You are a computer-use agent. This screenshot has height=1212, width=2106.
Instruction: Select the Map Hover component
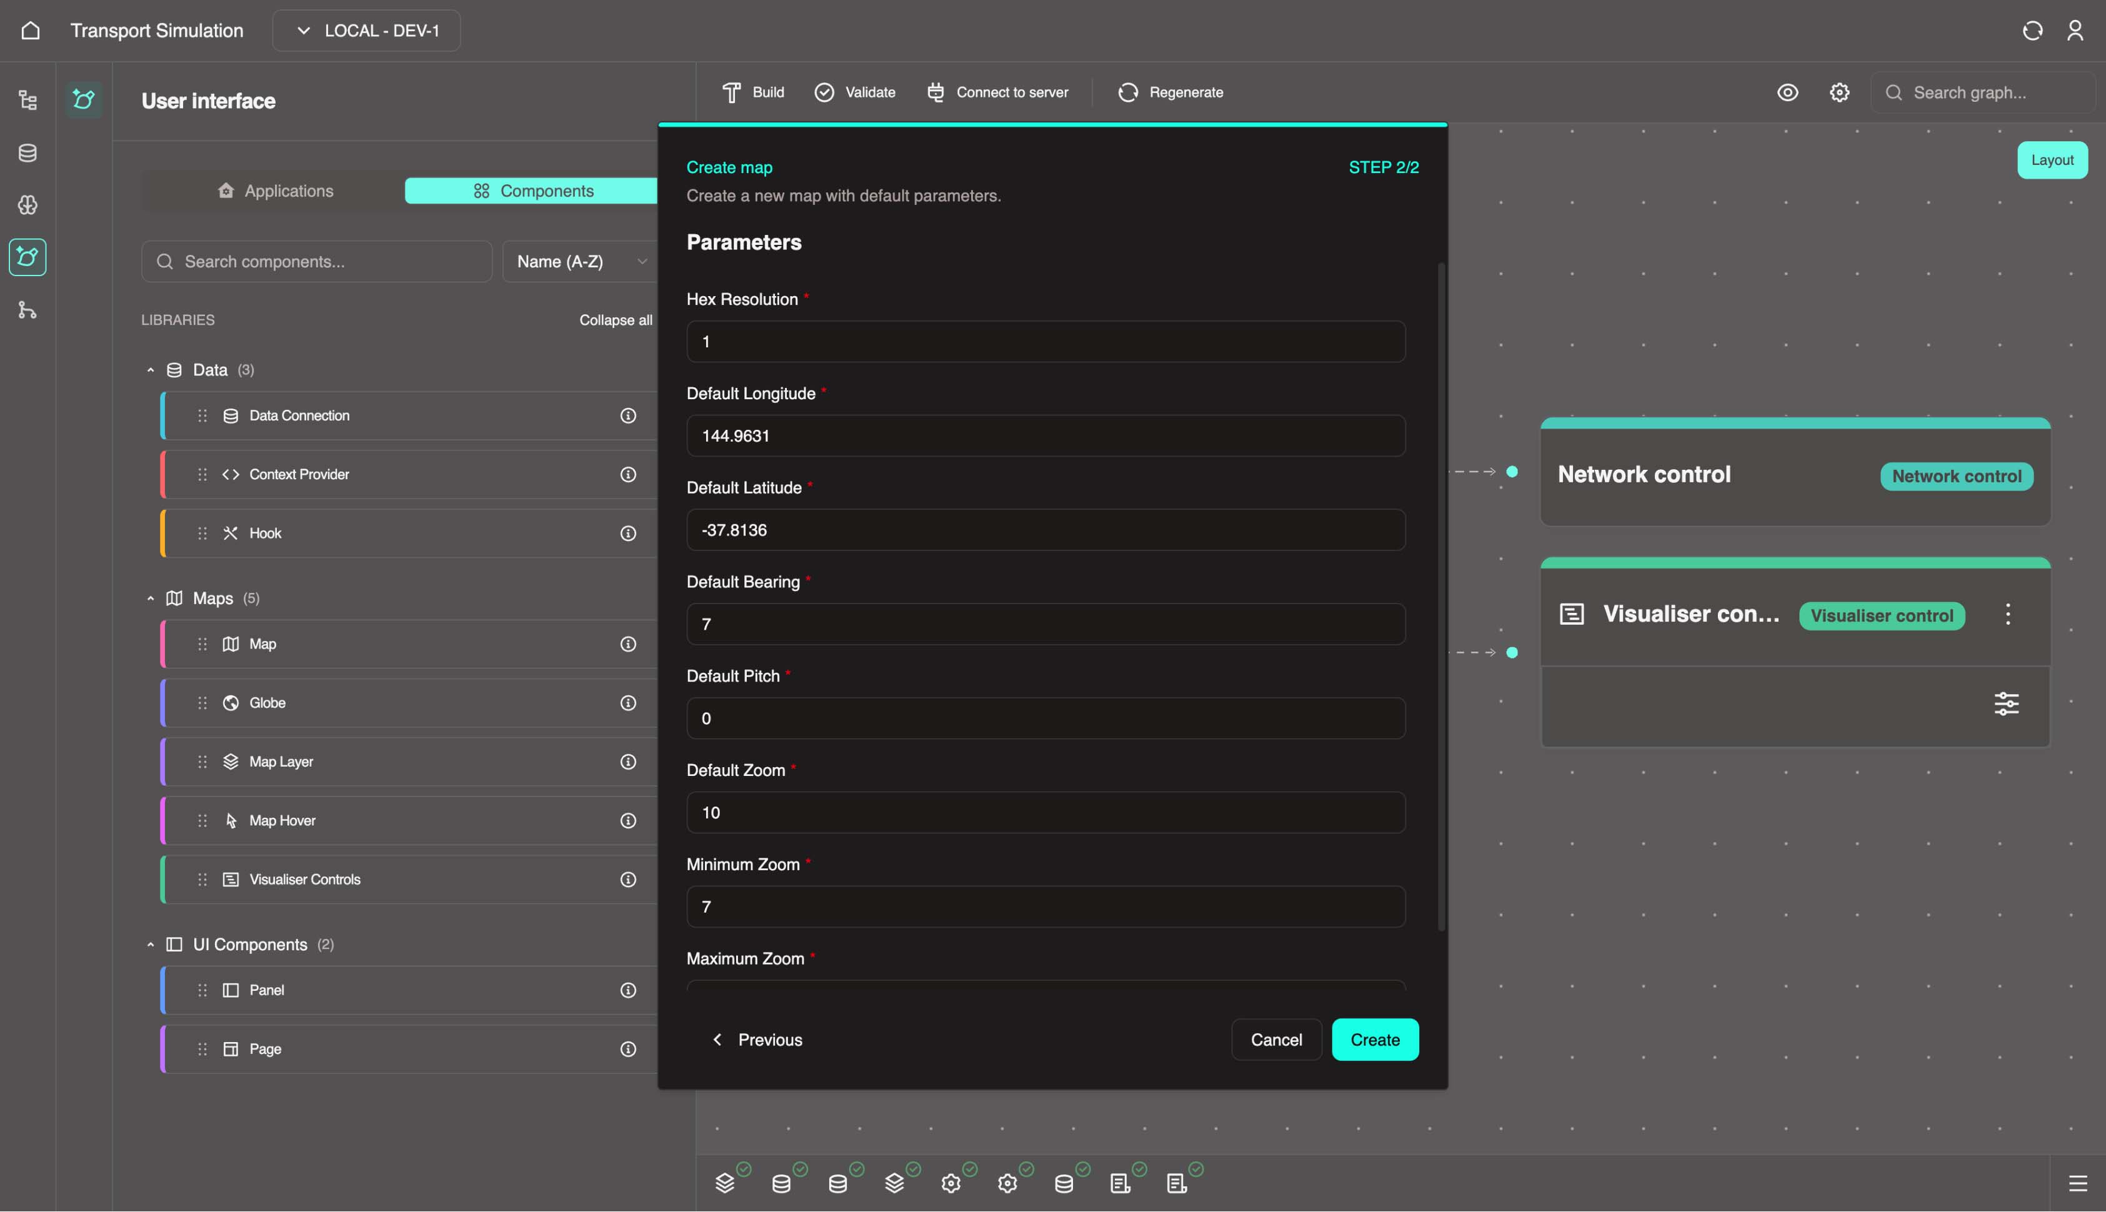[408, 821]
